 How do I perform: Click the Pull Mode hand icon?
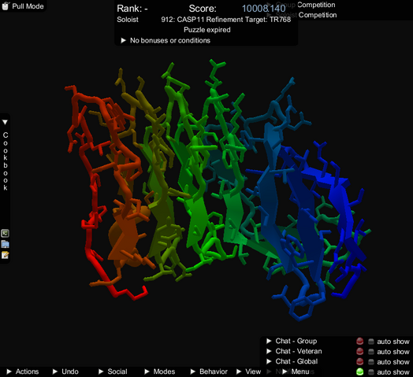pyautogui.click(x=6, y=6)
